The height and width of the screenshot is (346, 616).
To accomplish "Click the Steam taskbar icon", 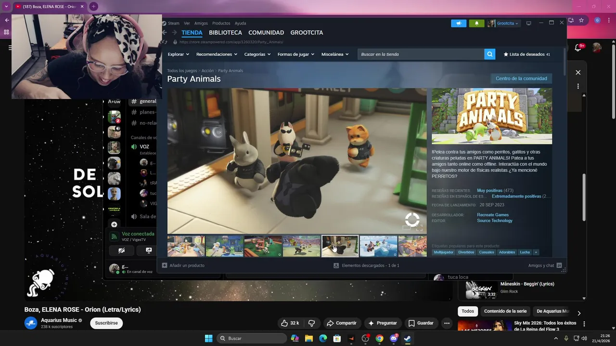I will [x=408, y=338].
